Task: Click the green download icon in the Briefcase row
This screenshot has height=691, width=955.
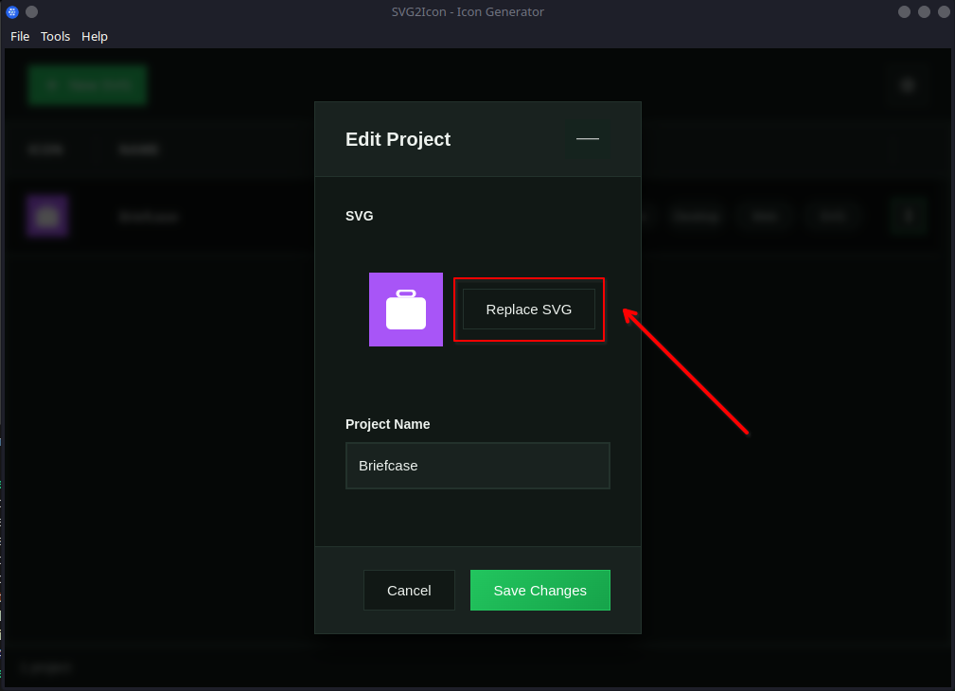Action: (907, 216)
